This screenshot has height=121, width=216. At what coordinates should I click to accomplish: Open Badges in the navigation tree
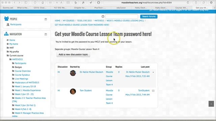[18, 67]
